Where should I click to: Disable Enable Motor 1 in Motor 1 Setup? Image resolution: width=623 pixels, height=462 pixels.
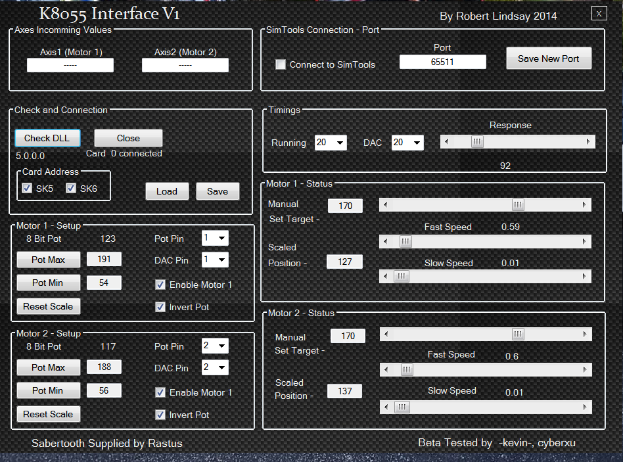160,285
